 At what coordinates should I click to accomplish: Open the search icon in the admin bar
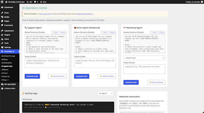click(x=29, y=2)
